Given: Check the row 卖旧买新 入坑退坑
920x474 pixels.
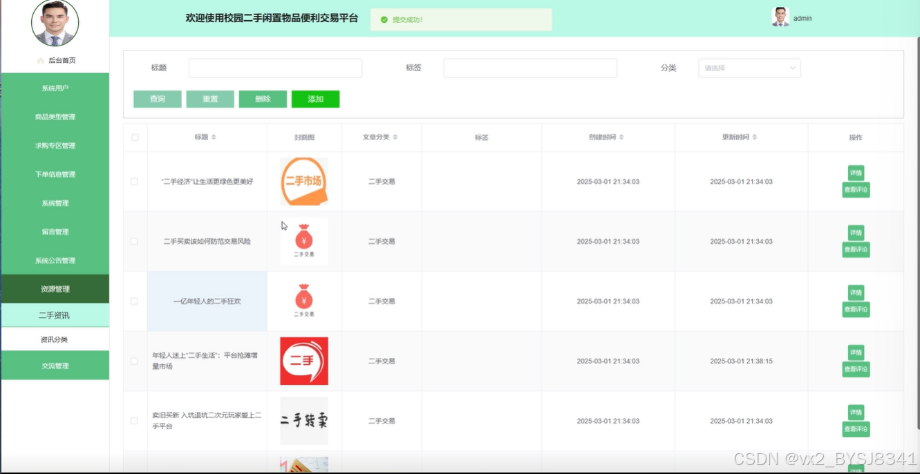Looking at the screenshot, I should pos(134,421).
